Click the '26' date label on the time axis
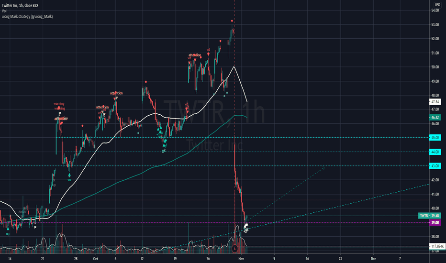 pos(208,259)
